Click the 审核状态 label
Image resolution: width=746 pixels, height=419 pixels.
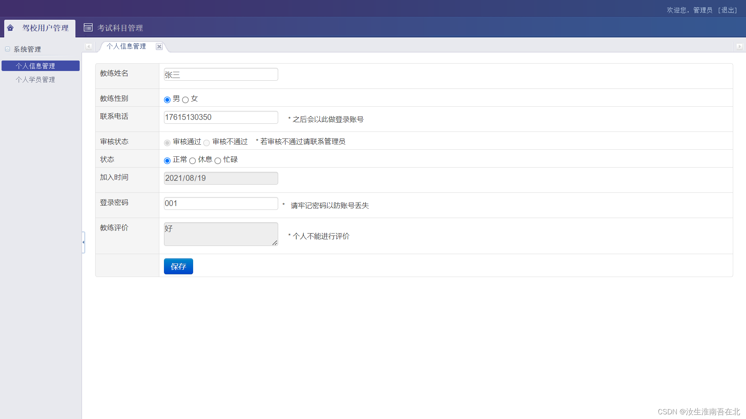[114, 142]
